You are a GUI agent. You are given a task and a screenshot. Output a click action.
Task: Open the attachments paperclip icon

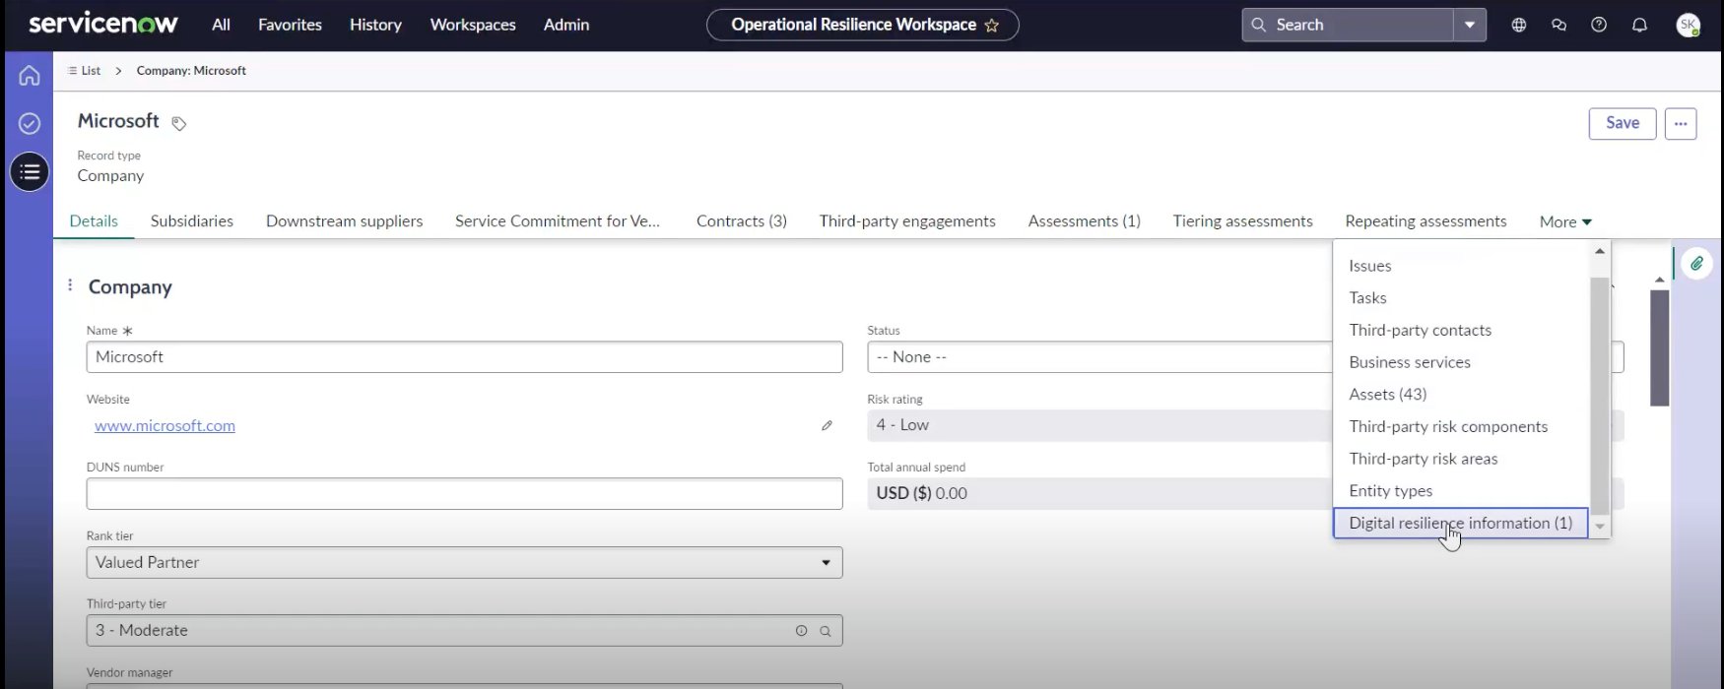(1696, 264)
